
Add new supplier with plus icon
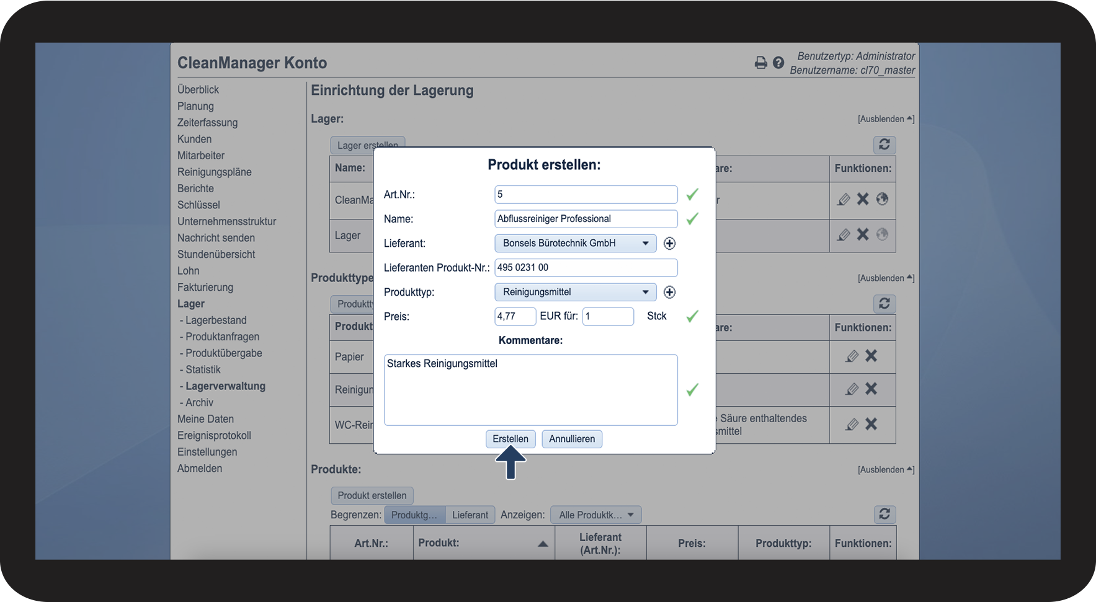[669, 244]
